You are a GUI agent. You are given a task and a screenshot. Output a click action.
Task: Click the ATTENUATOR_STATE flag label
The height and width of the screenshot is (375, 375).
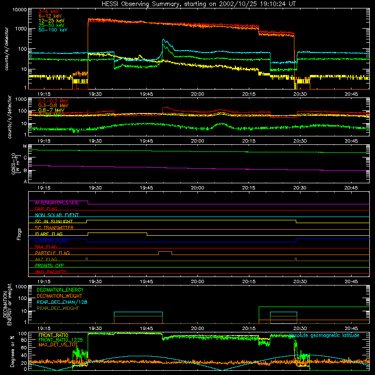(57, 203)
